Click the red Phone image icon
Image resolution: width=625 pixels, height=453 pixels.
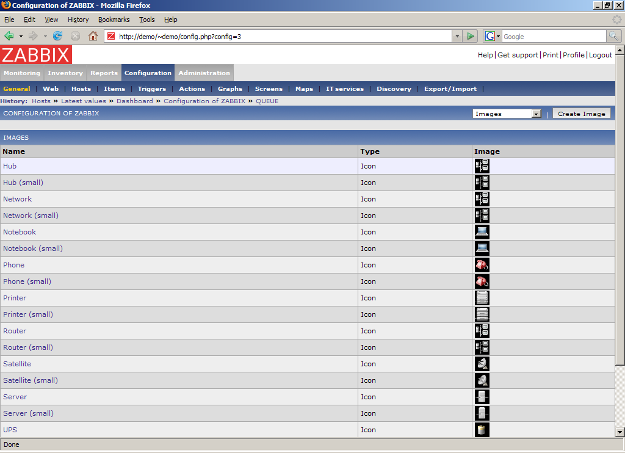pyautogui.click(x=482, y=265)
